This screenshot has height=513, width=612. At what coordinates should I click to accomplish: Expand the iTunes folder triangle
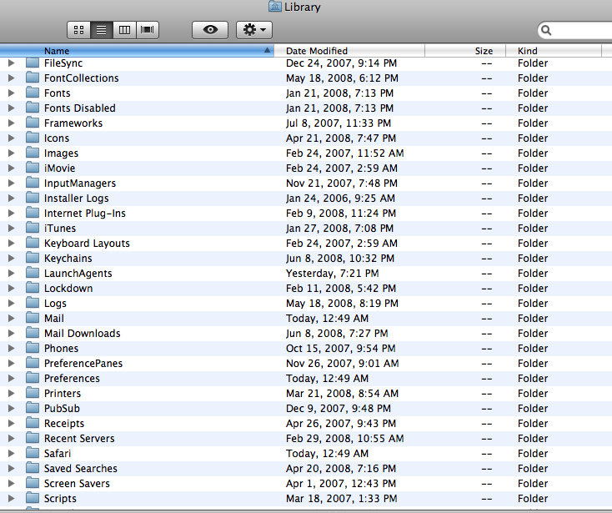pos(12,228)
